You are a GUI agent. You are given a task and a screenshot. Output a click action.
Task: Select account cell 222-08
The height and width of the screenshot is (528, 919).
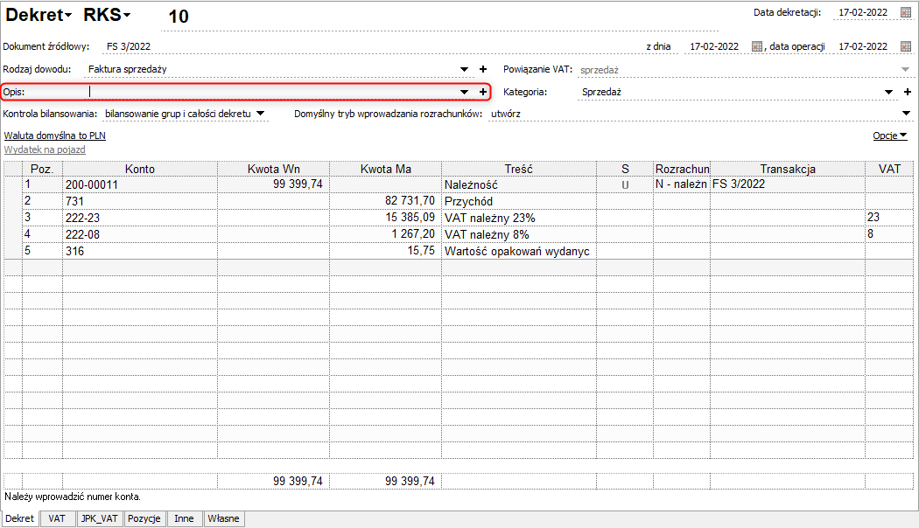[140, 235]
